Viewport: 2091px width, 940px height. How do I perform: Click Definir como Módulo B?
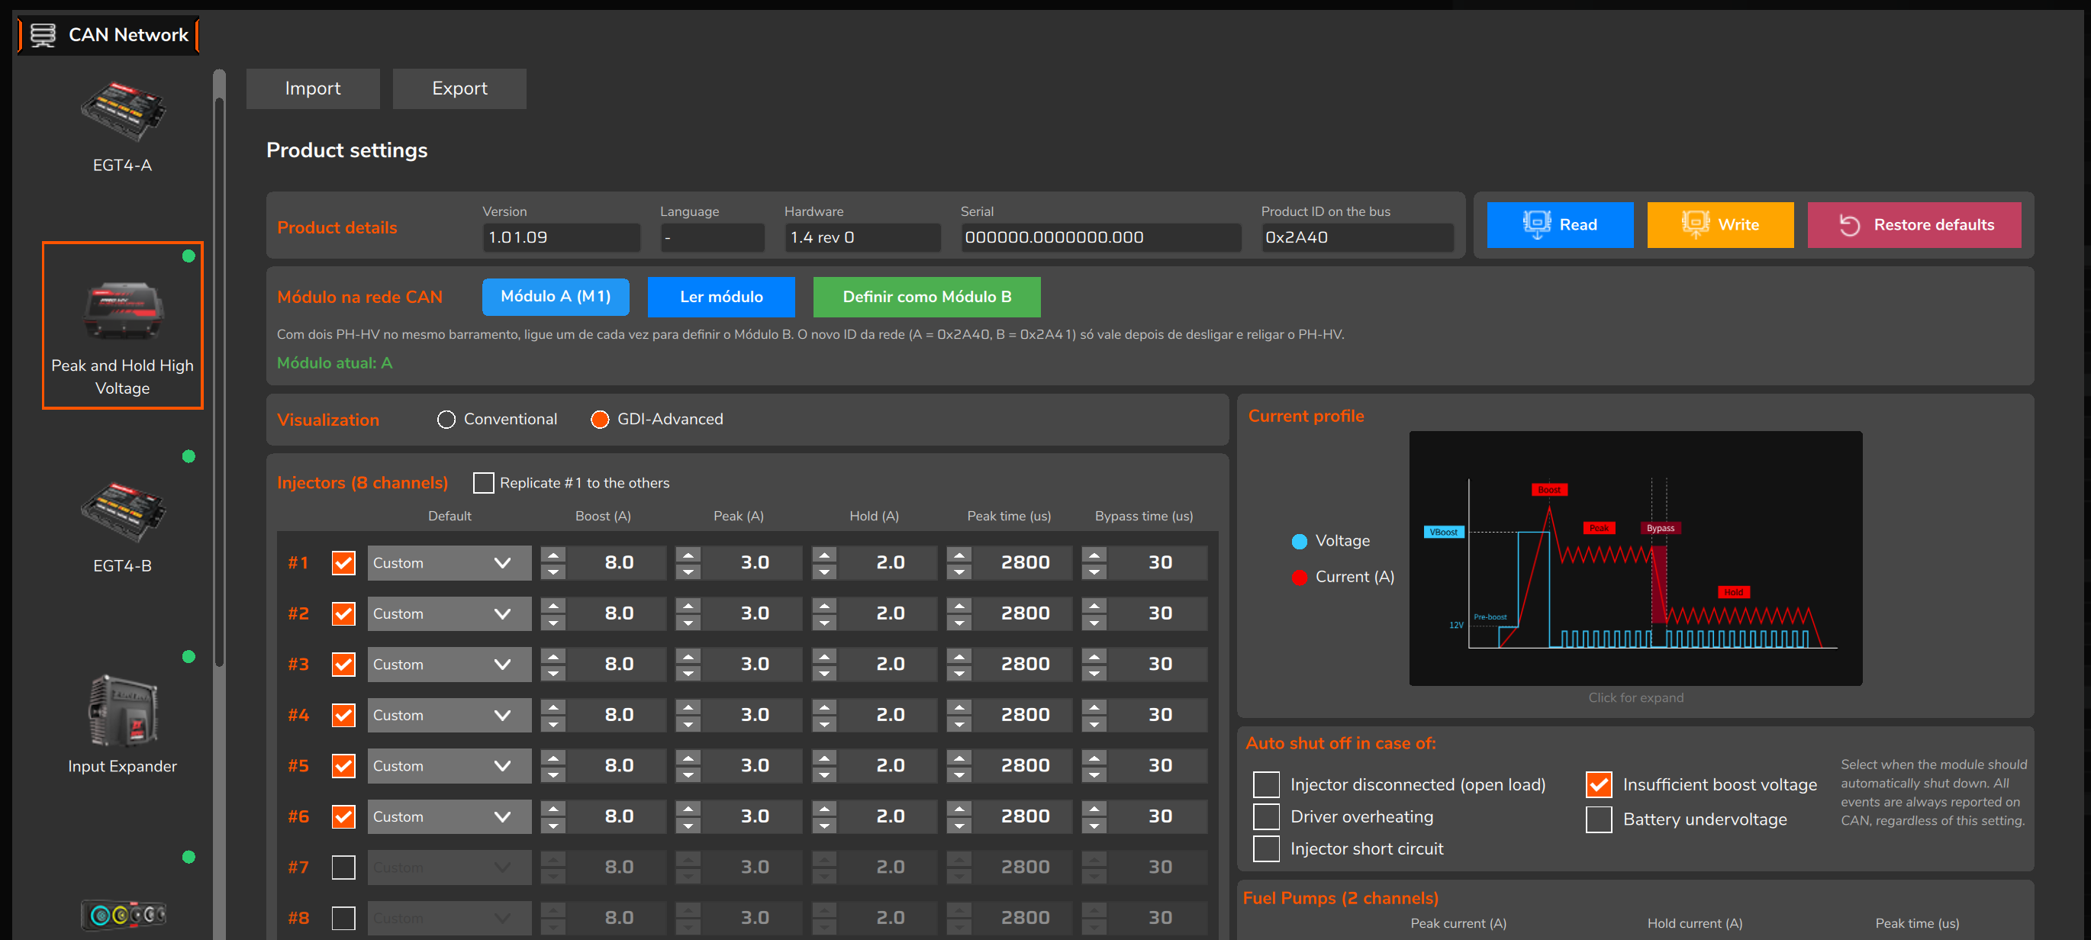pos(926,297)
